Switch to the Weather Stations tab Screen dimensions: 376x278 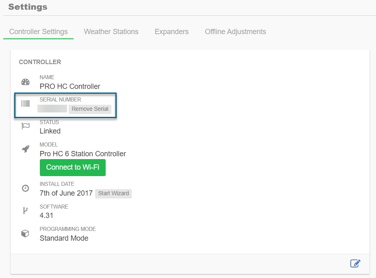[x=111, y=32]
